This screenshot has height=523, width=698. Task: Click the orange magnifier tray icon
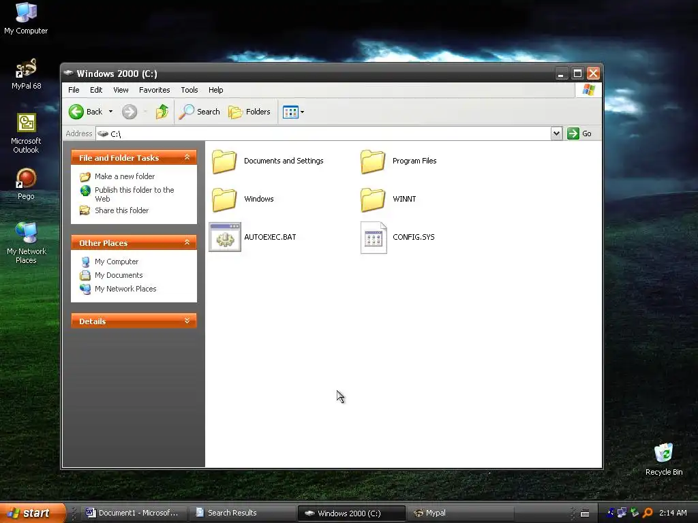tap(648, 513)
